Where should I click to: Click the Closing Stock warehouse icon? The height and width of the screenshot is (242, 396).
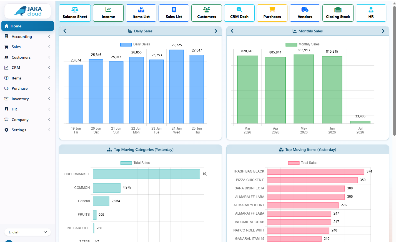338,10
